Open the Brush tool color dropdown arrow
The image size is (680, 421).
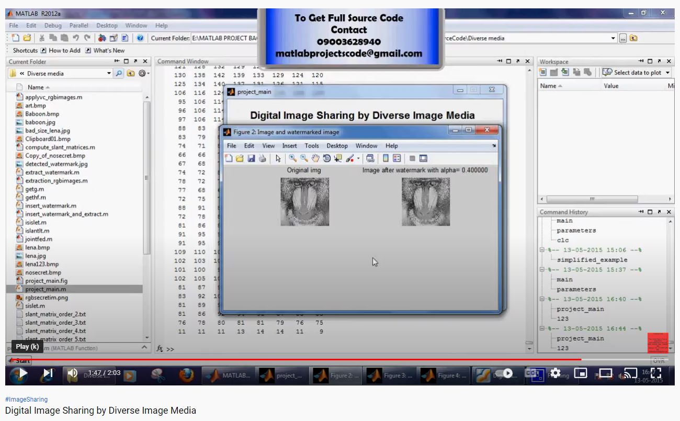(358, 158)
